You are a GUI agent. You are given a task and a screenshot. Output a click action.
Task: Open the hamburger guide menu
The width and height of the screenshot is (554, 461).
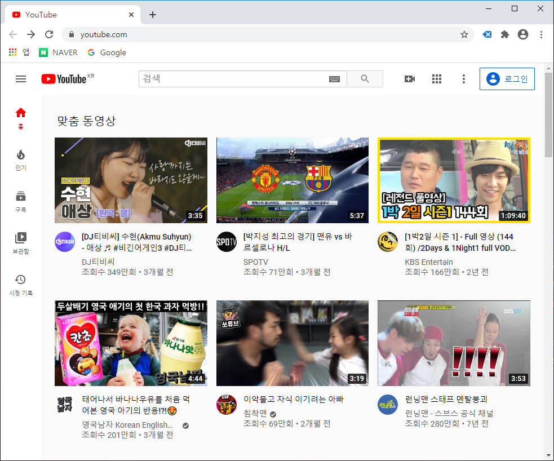[21, 79]
